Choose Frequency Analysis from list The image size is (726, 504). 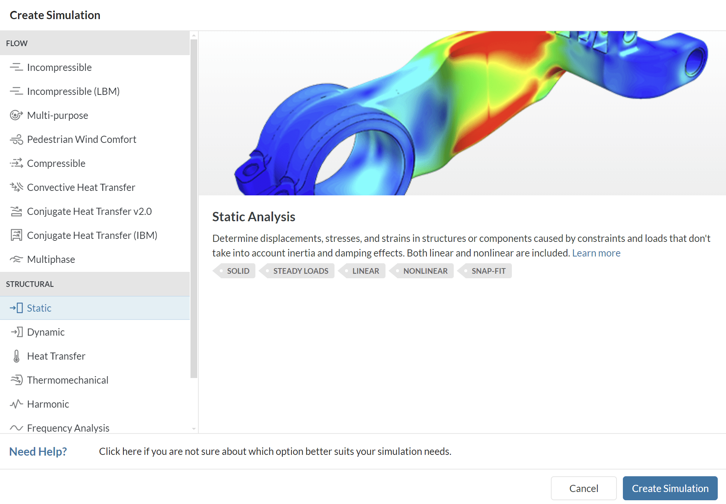click(68, 427)
